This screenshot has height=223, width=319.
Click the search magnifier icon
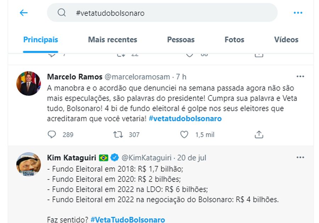tap(62, 13)
